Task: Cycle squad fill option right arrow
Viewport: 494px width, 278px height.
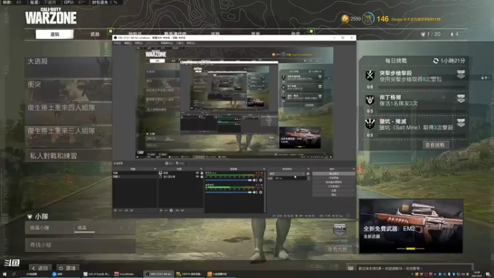Action: 129,228
